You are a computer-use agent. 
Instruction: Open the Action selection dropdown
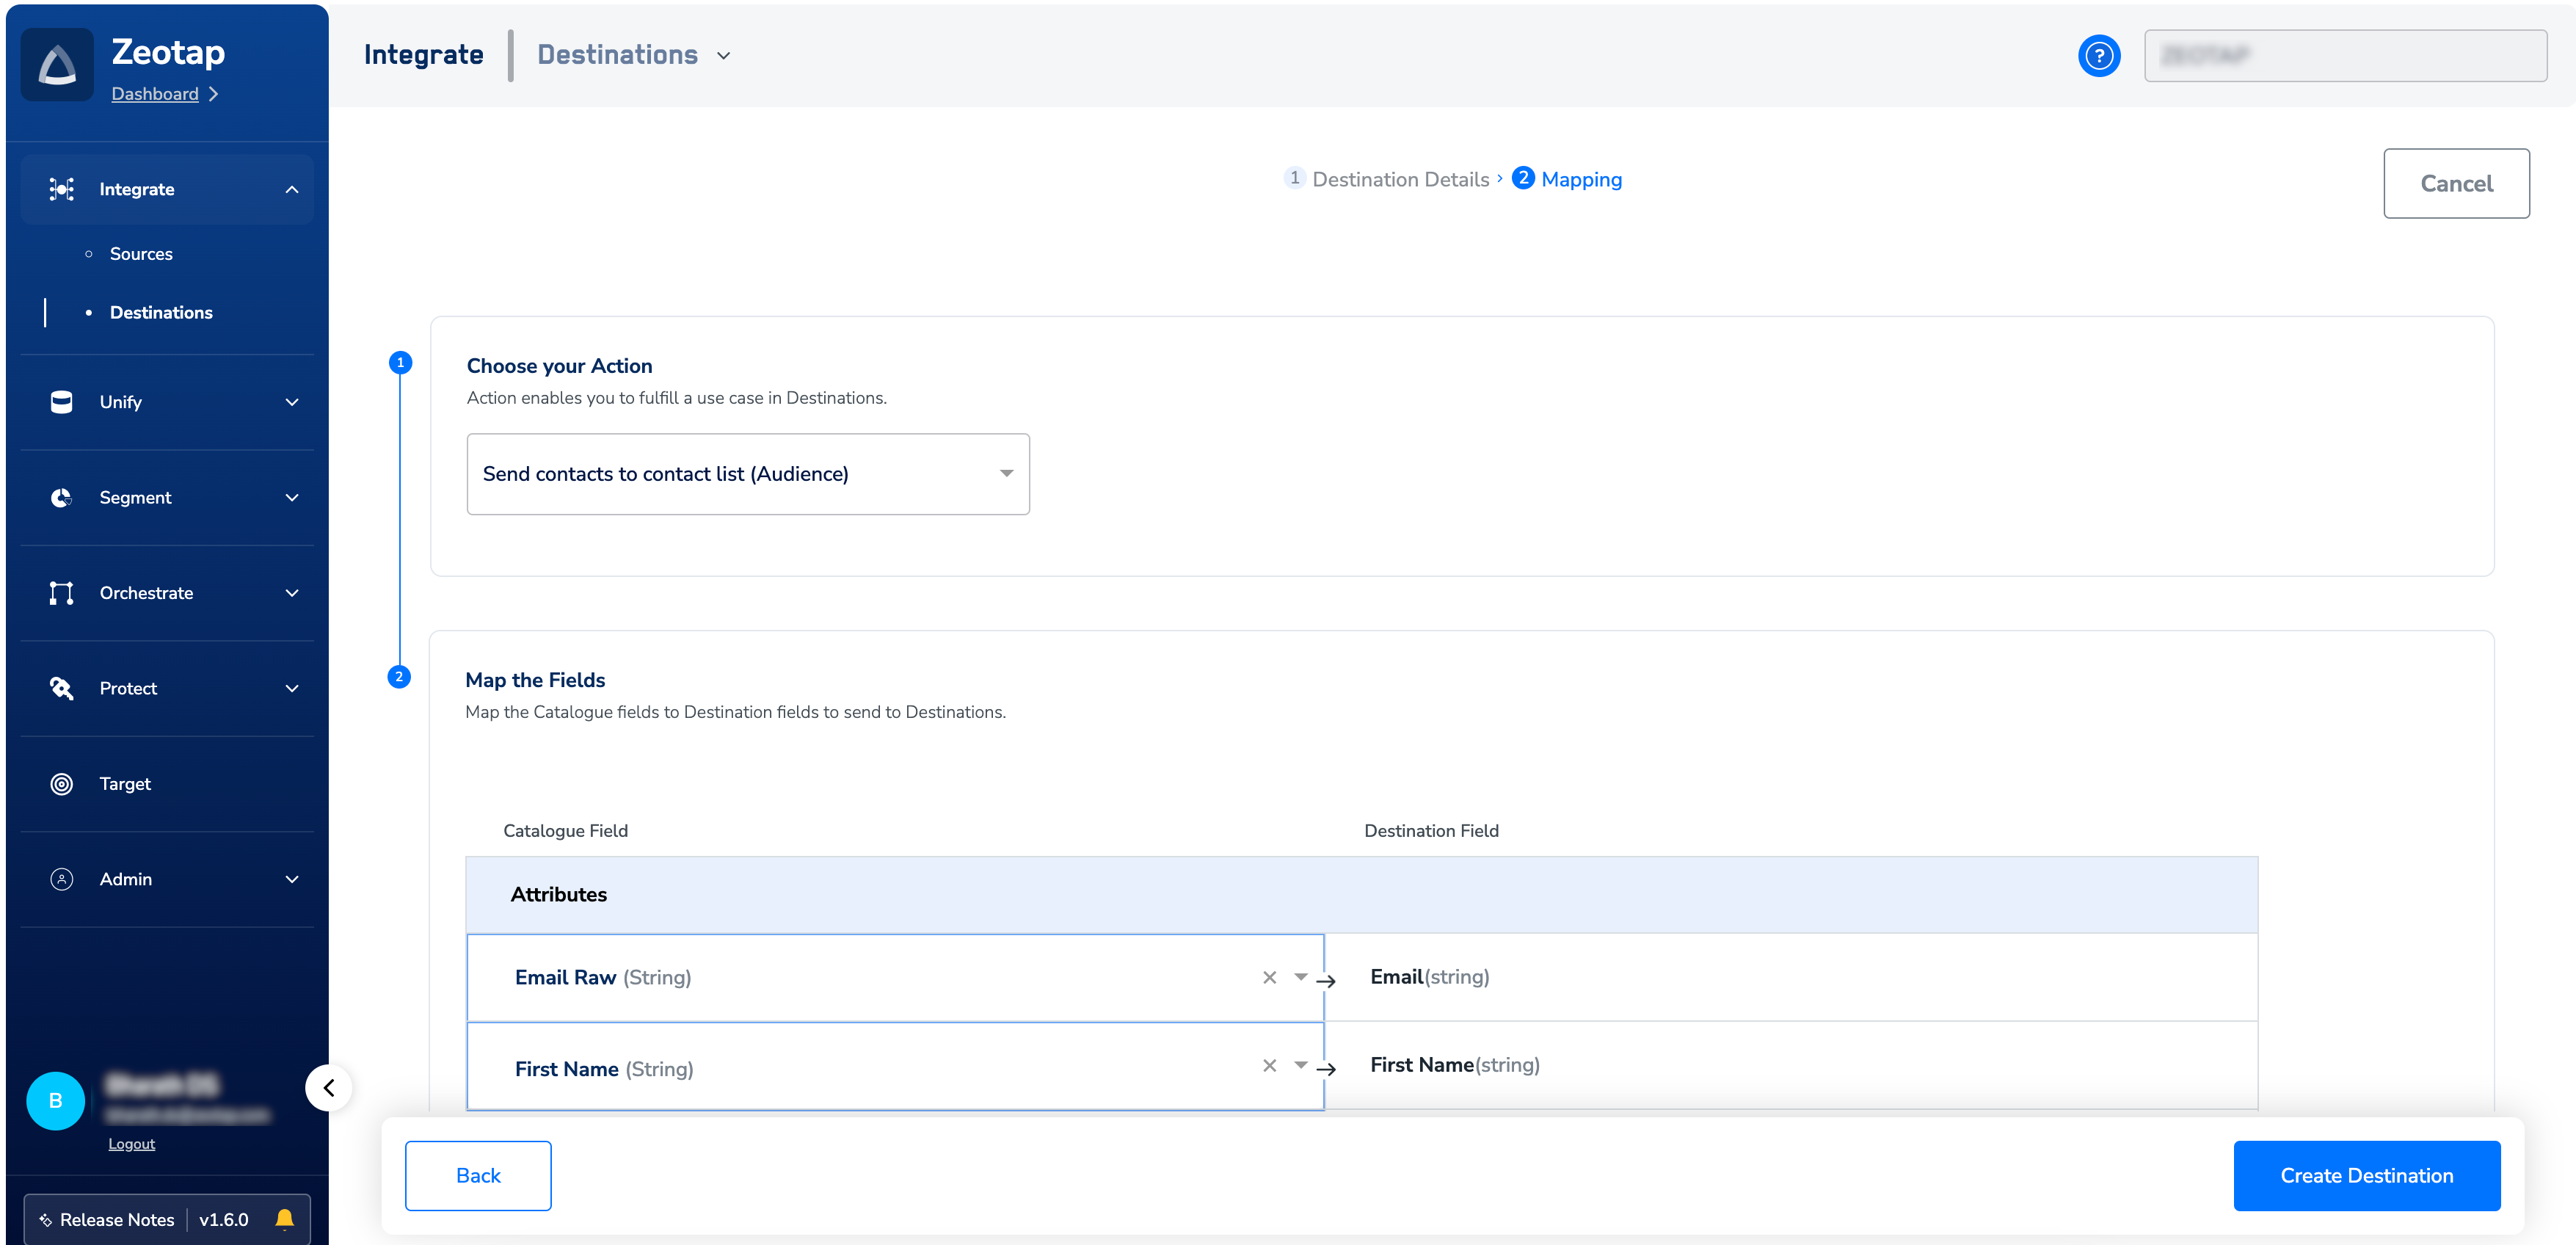point(747,474)
